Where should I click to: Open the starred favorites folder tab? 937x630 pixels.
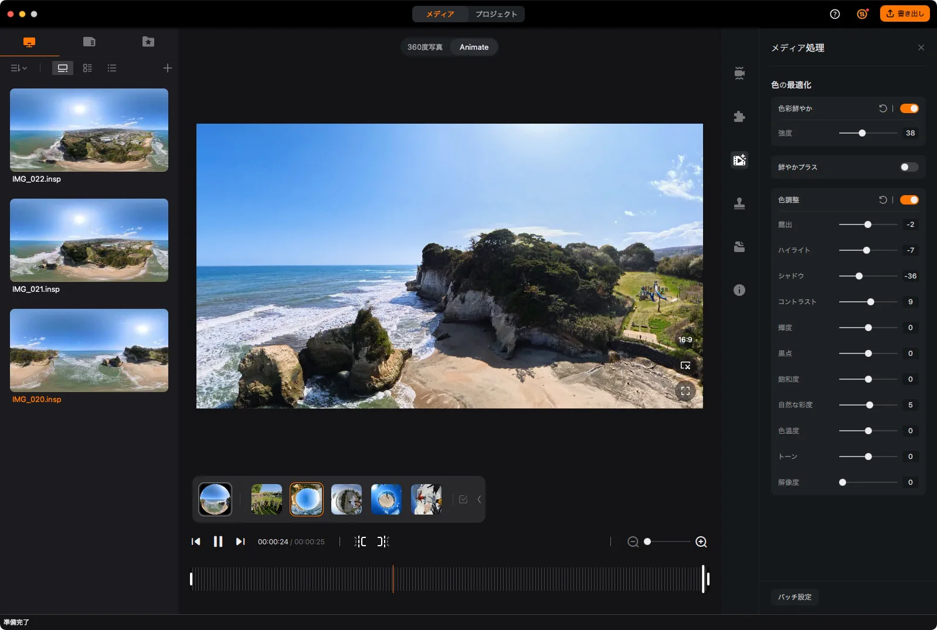pyautogui.click(x=148, y=42)
